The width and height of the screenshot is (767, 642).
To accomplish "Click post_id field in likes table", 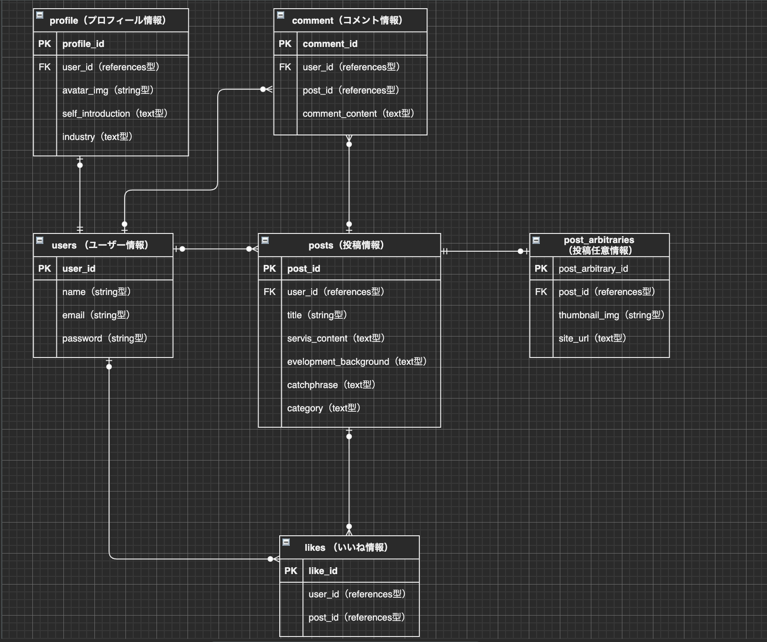I will coord(357,617).
